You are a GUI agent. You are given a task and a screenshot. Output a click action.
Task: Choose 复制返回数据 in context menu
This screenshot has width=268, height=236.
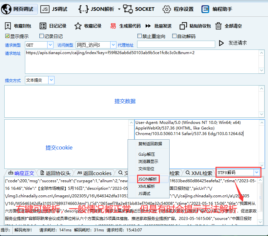[150, 144]
